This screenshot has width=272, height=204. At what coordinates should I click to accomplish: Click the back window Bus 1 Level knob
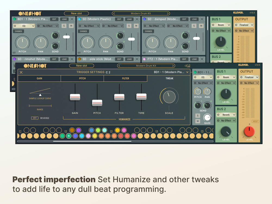(221, 42)
